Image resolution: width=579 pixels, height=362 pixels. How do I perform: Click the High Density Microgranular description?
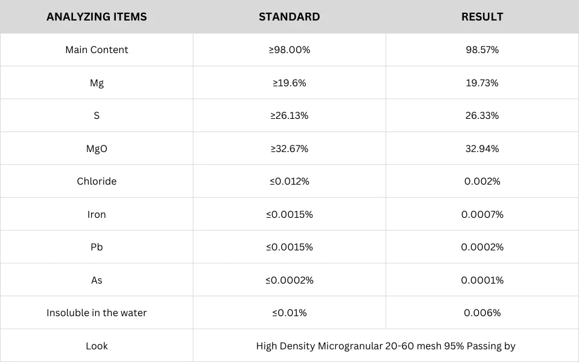[385, 346]
